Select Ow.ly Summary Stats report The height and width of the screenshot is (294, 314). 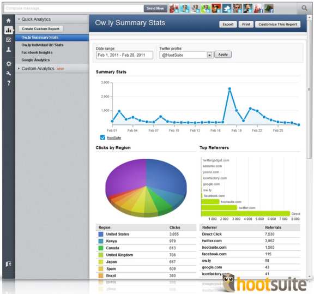click(x=52, y=38)
